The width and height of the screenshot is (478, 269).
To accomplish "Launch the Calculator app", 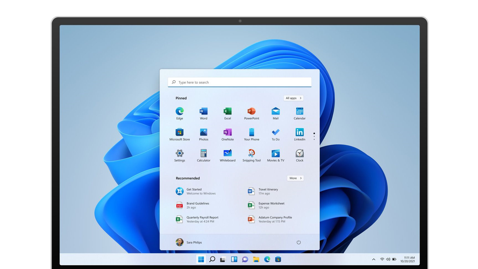I will coord(204,156).
